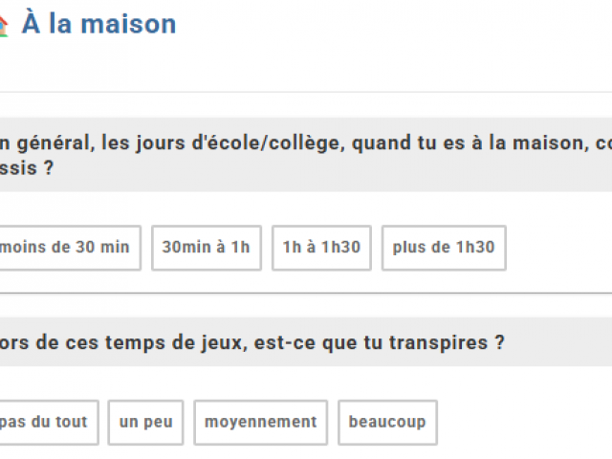The width and height of the screenshot is (612, 459).
Task: Click the house icon beside the heading
Action: click(4, 26)
